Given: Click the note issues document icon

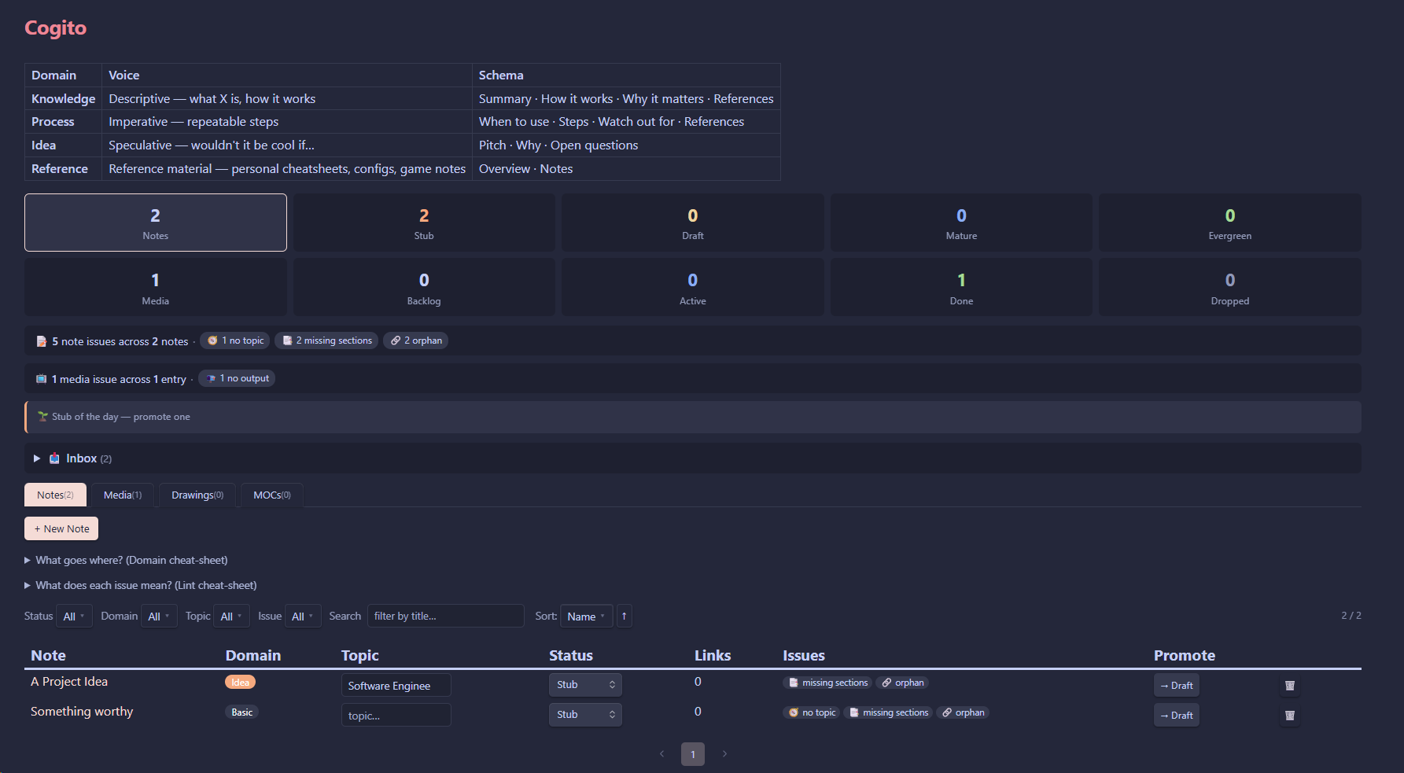Looking at the screenshot, I should click(x=42, y=341).
